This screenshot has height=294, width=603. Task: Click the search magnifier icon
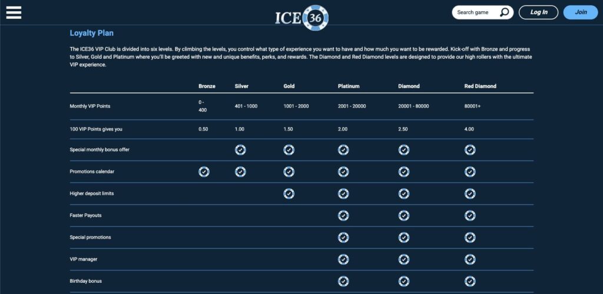pos(505,12)
